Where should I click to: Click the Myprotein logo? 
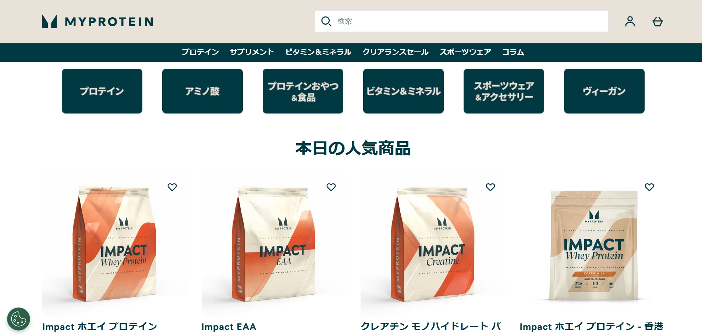pyautogui.click(x=97, y=22)
